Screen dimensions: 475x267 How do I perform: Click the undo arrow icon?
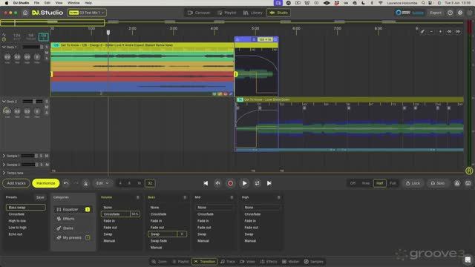66,183
